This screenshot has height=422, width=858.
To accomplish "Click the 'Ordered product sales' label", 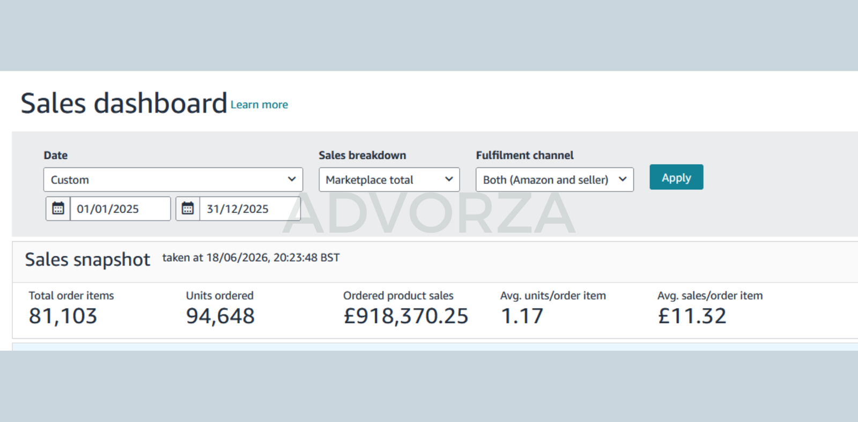I will pos(398,295).
